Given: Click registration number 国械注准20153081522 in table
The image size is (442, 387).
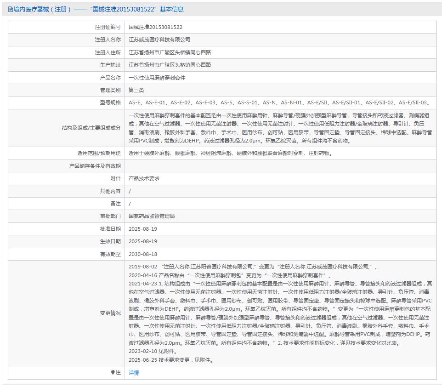Looking at the screenshot, I should click(x=155, y=28).
